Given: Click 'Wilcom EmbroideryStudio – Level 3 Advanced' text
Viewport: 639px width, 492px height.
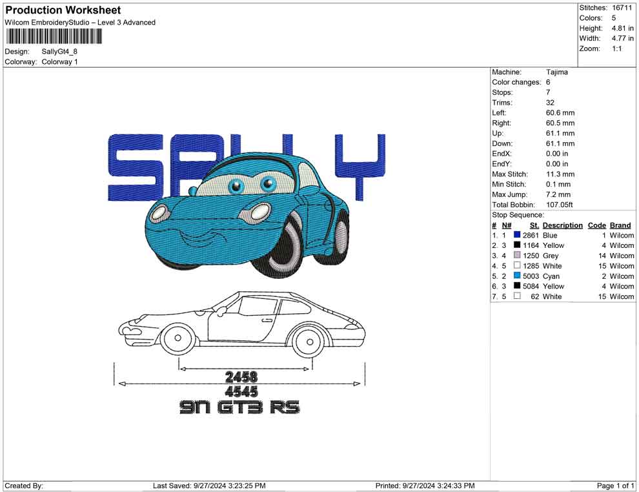Looking at the screenshot, I should [x=80, y=23].
